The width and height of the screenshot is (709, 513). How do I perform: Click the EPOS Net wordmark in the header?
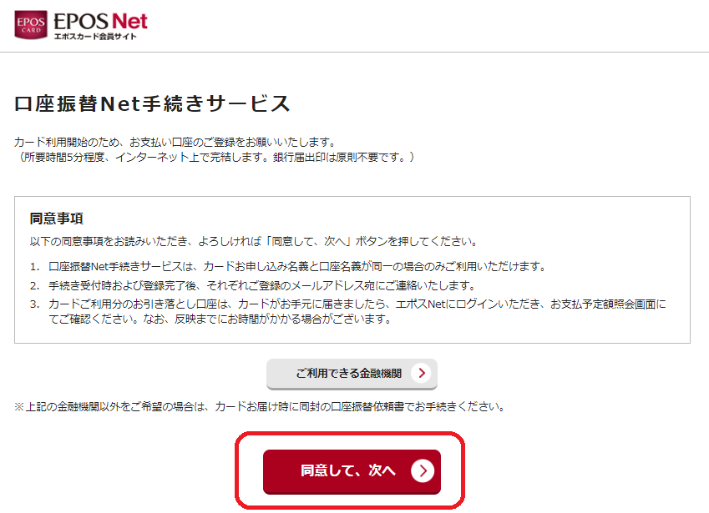click(x=100, y=21)
